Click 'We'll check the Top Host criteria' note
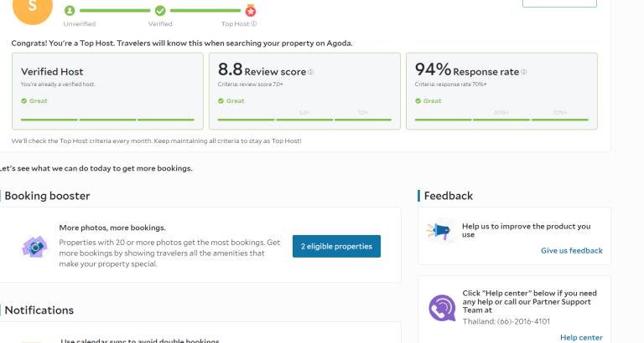 tap(157, 141)
